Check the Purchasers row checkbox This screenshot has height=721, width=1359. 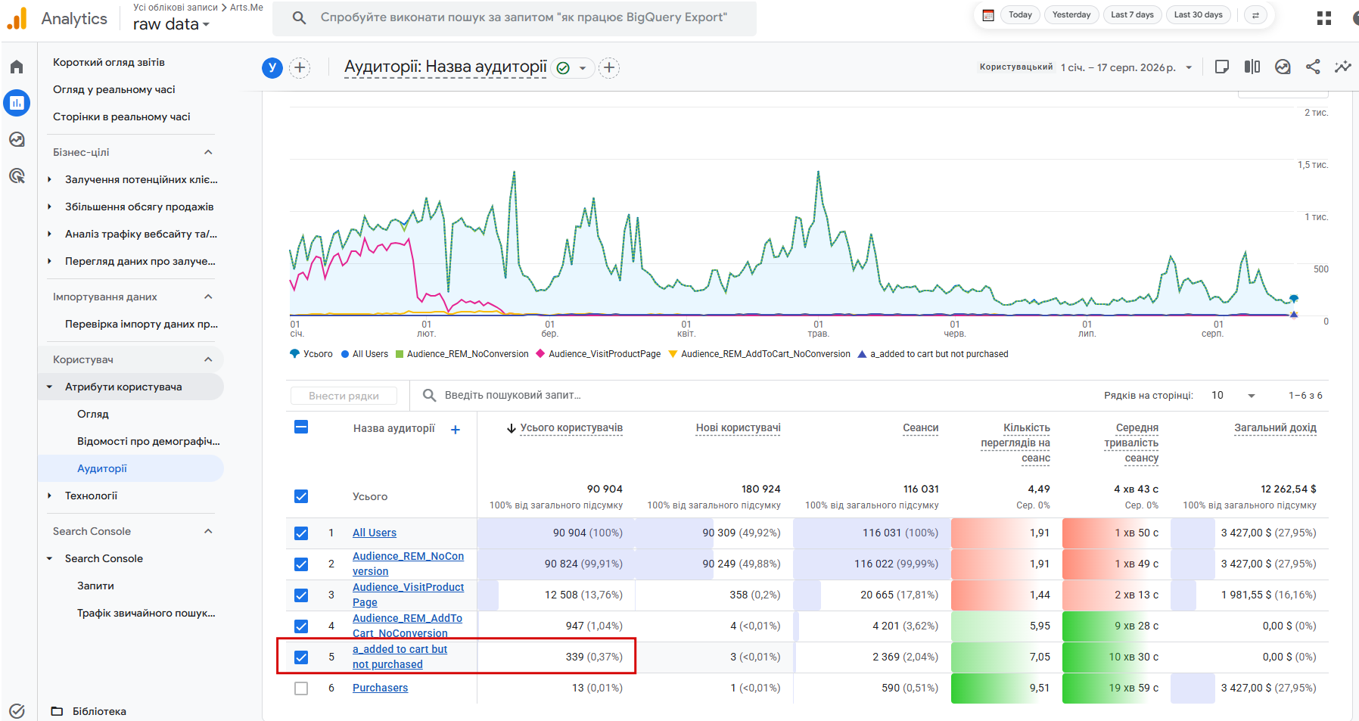pos(301,688)
